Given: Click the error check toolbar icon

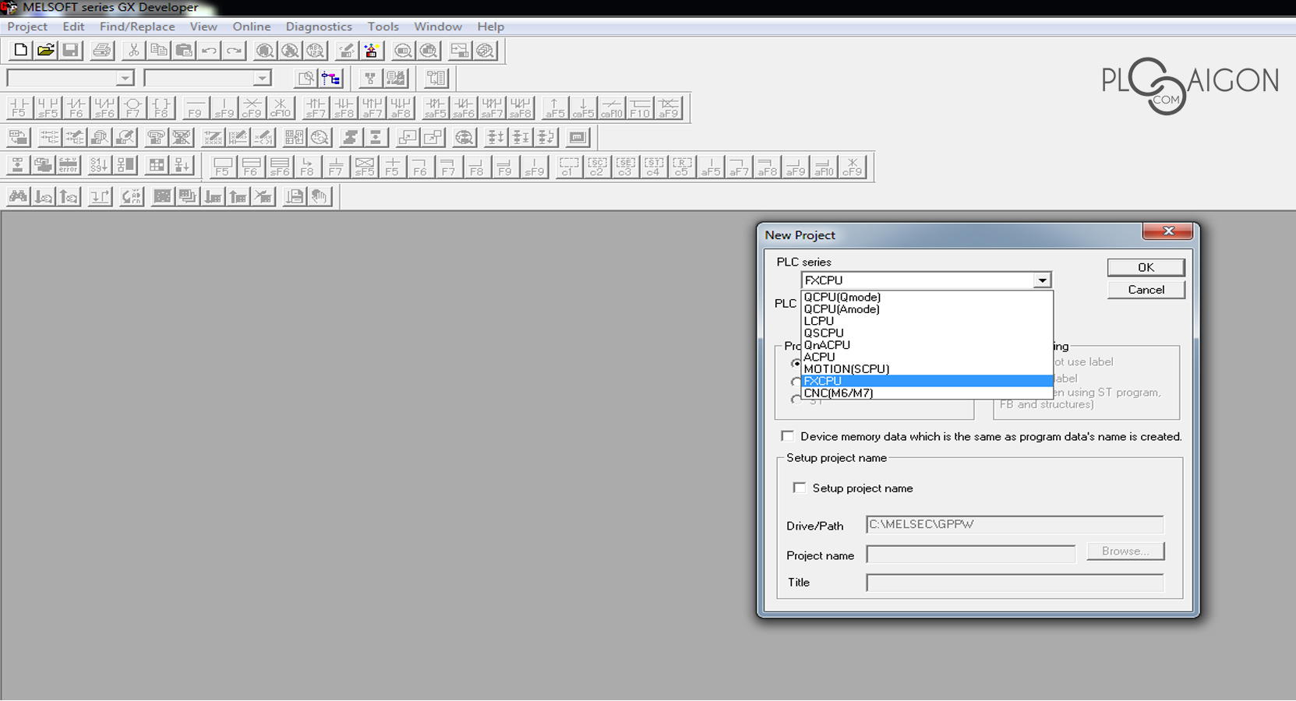Looking at the screenshot, I should pos(69,166).
